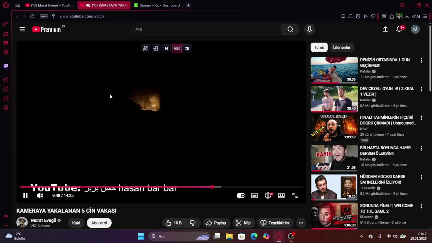Open options for WELCOME TO THE GAME video

(x=421, y=206)
